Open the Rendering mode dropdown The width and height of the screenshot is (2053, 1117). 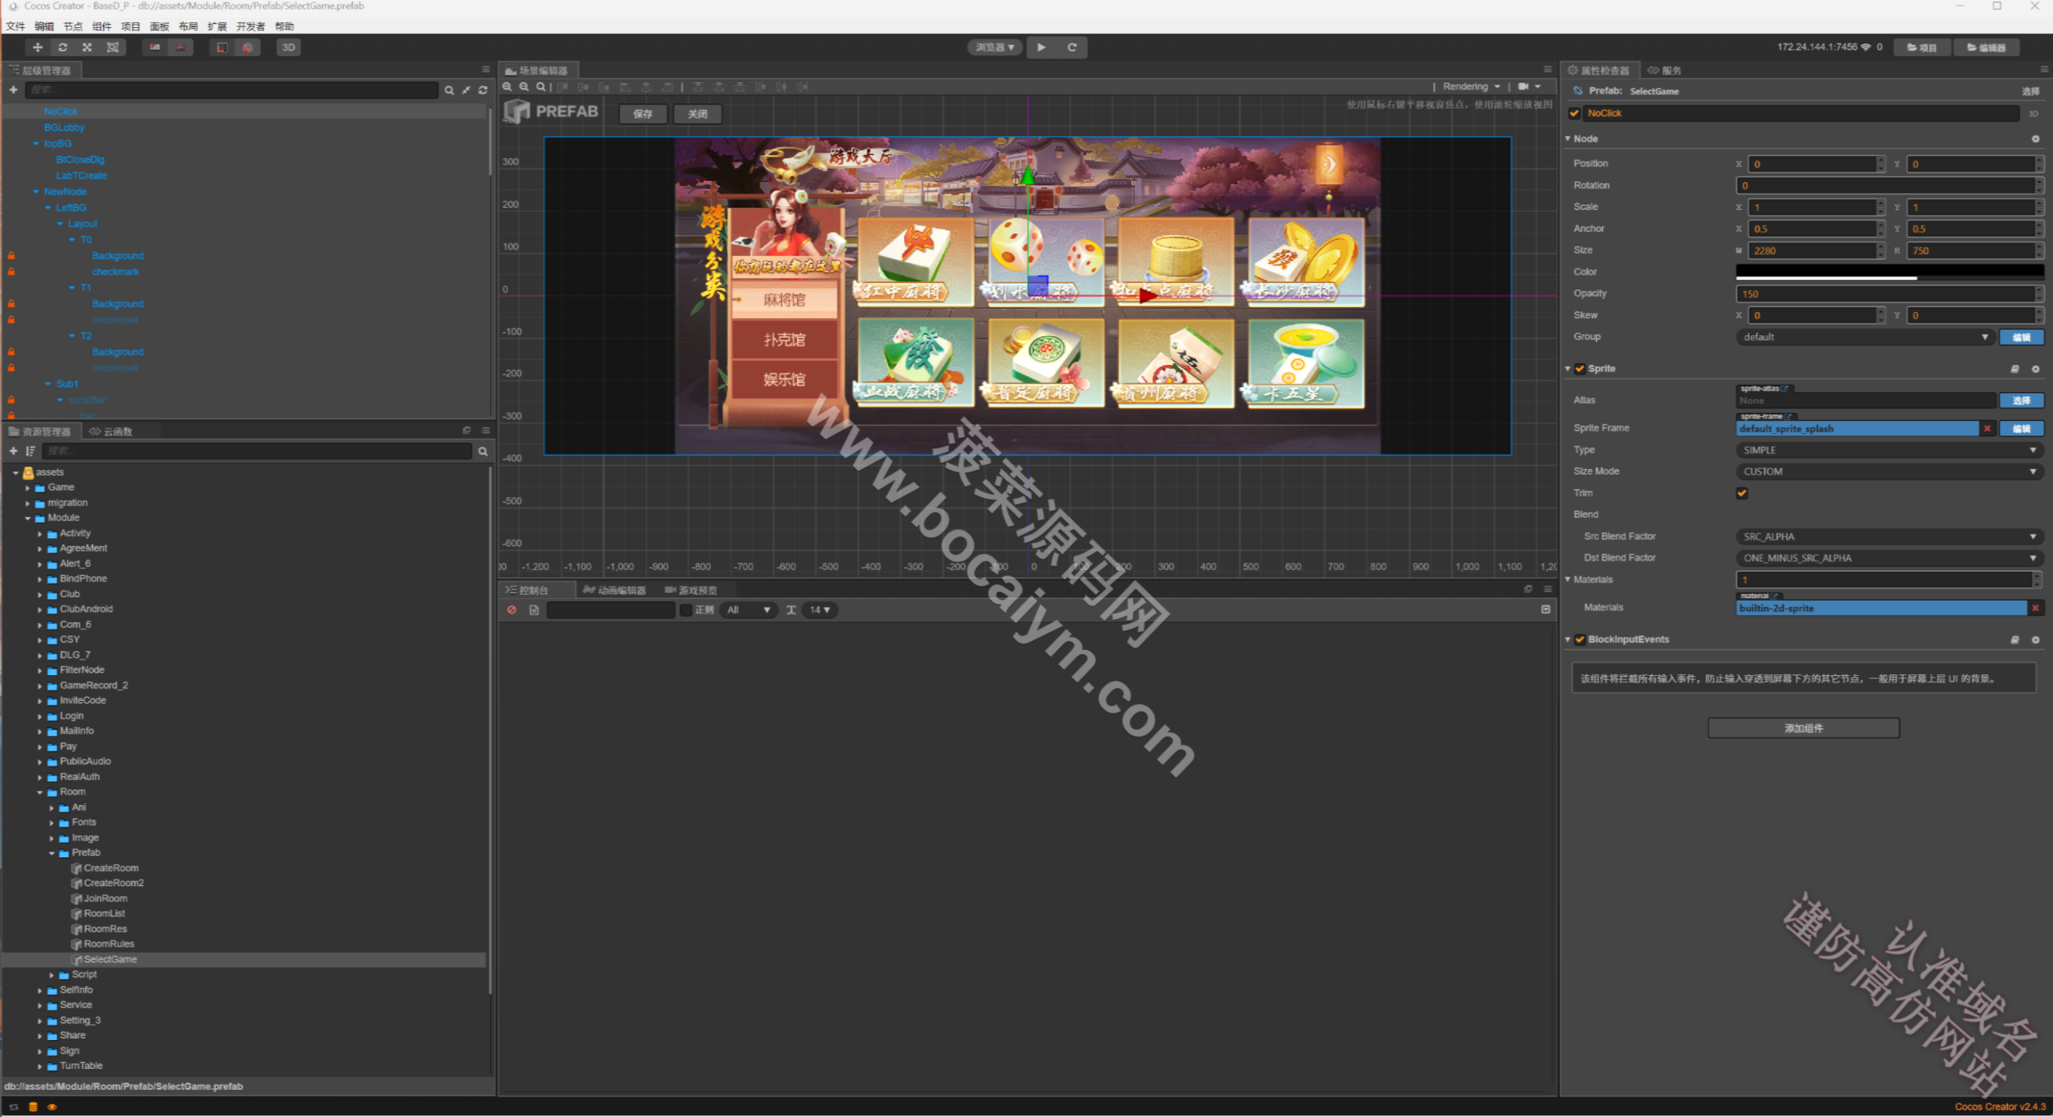click(x=1472, y=87)
